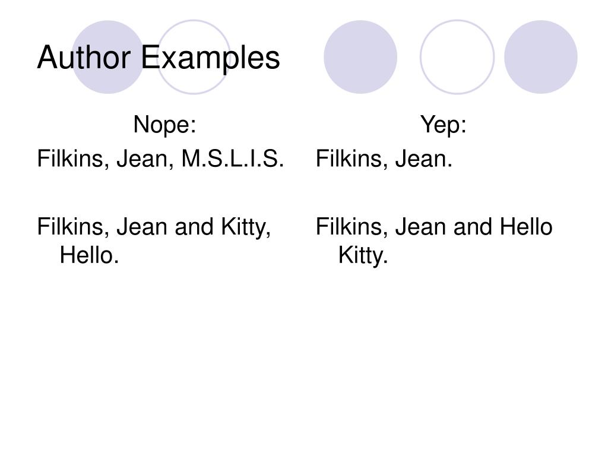This screenshot has width=608, height=456.
Task: Click the outlined circle behind "Examples"
Action: click(194, 57)
